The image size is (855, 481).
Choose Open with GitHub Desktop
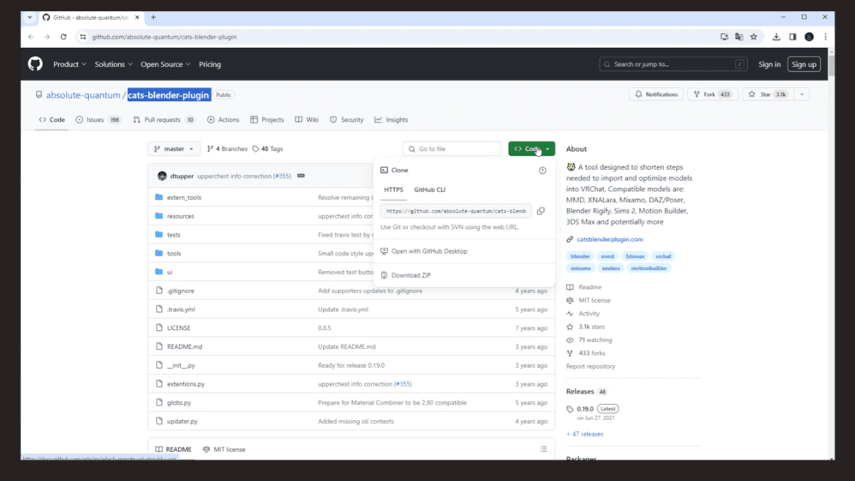pyautogui.click(x=428, y=251)
